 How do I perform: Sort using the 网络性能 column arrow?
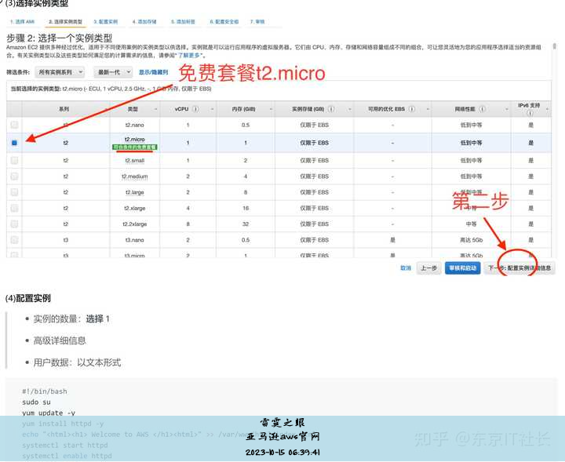click(x=507, y=109)
